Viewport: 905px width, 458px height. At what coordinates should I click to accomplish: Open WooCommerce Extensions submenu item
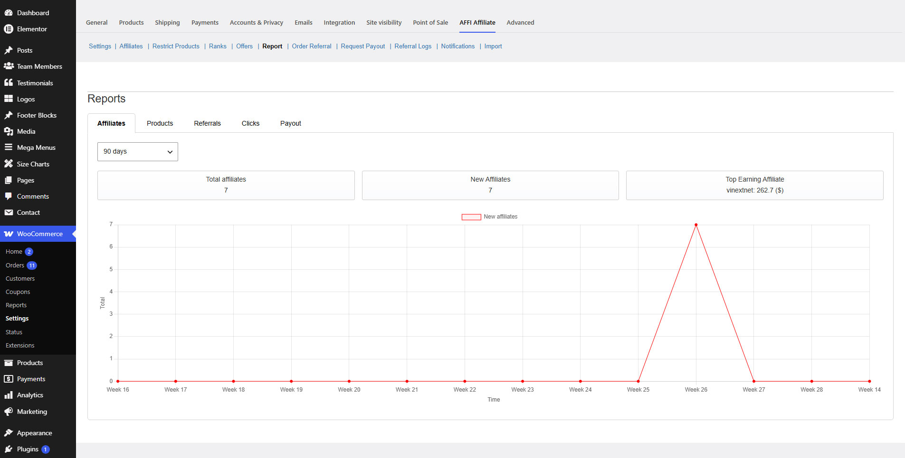click(20, 346)
